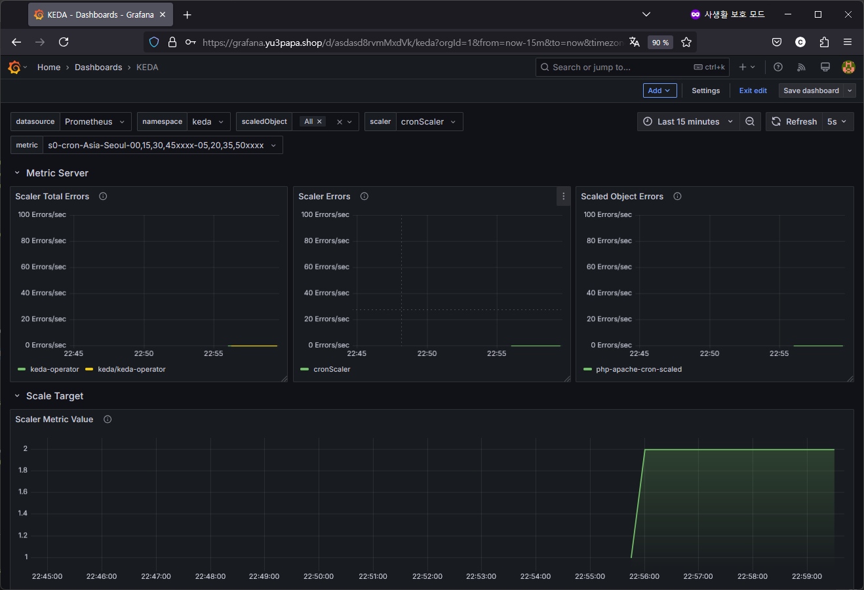This screenshot has width=864, height=590.
Task: Open the Pocket save icon
Action: tap(777, 42)
